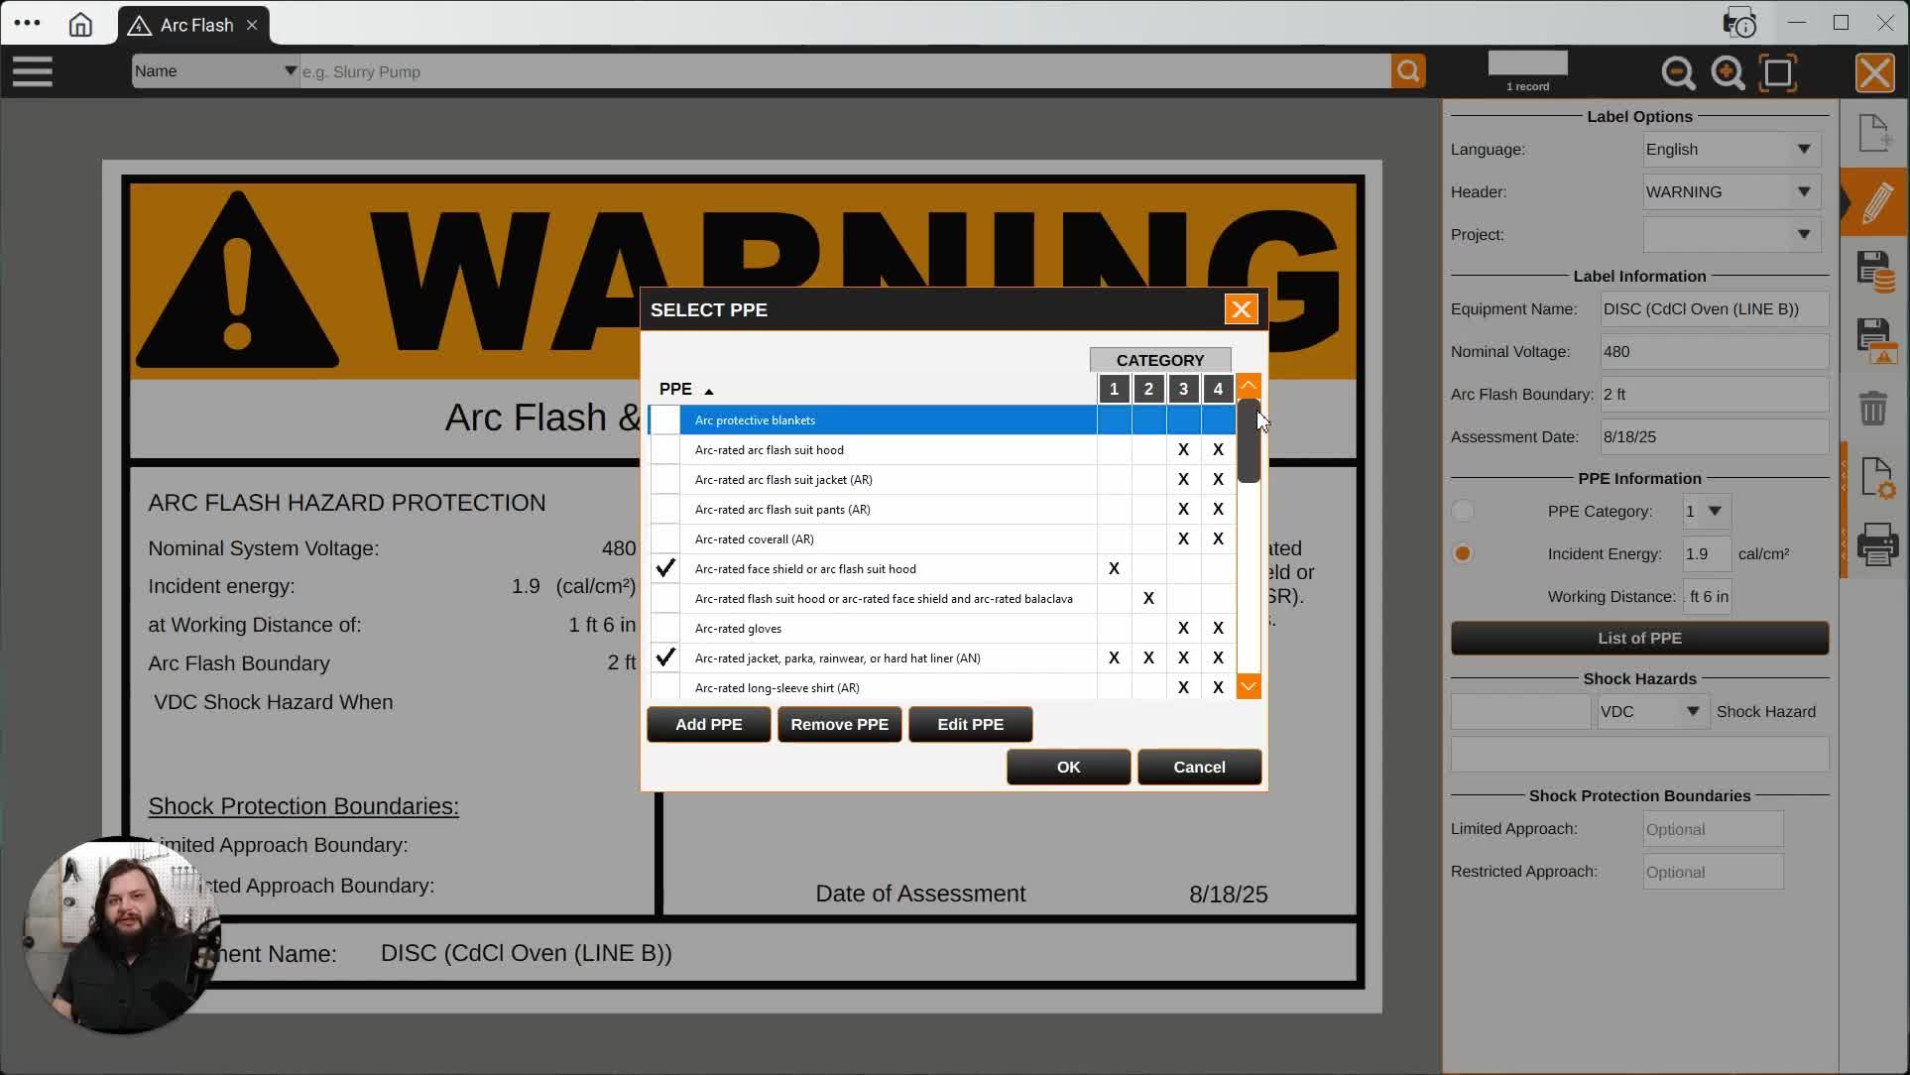Open the Project dropdown
Screen dimensions: 1910x1075
1731,235
